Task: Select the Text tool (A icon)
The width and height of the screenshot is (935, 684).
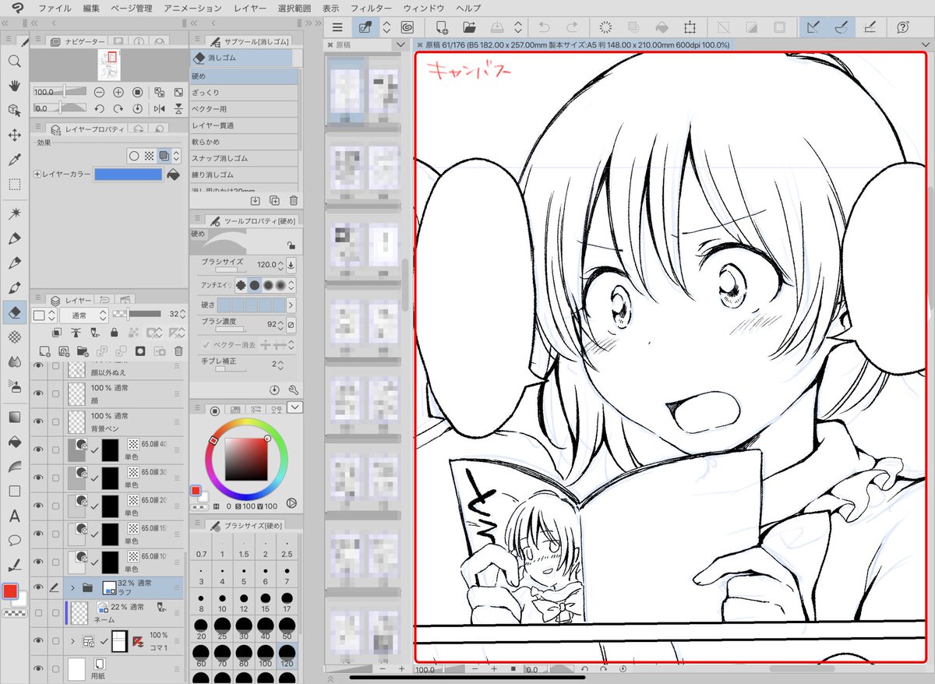Action: pos(14,516)
